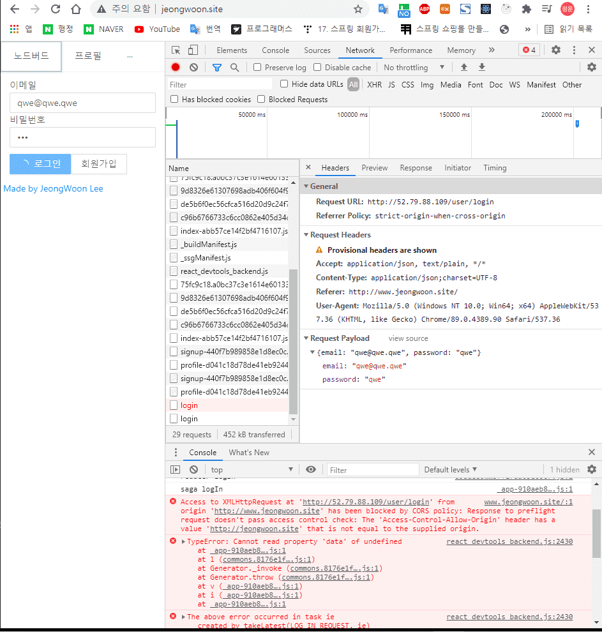The image size is (602, 632).
Task: Toggle the network filter funnel
Action: 217,67
